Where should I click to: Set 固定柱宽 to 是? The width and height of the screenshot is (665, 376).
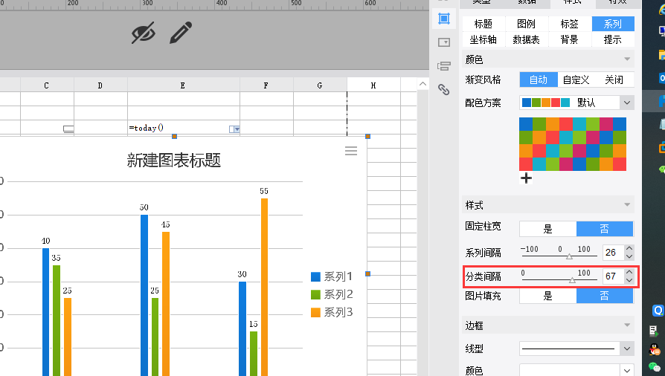coord(547,229)
